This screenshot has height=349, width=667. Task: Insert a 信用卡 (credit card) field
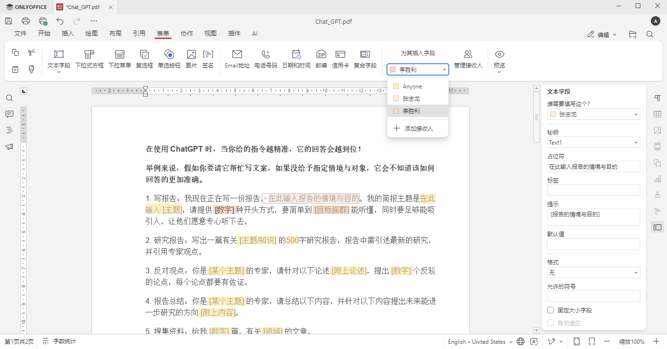tap(340, 58)
